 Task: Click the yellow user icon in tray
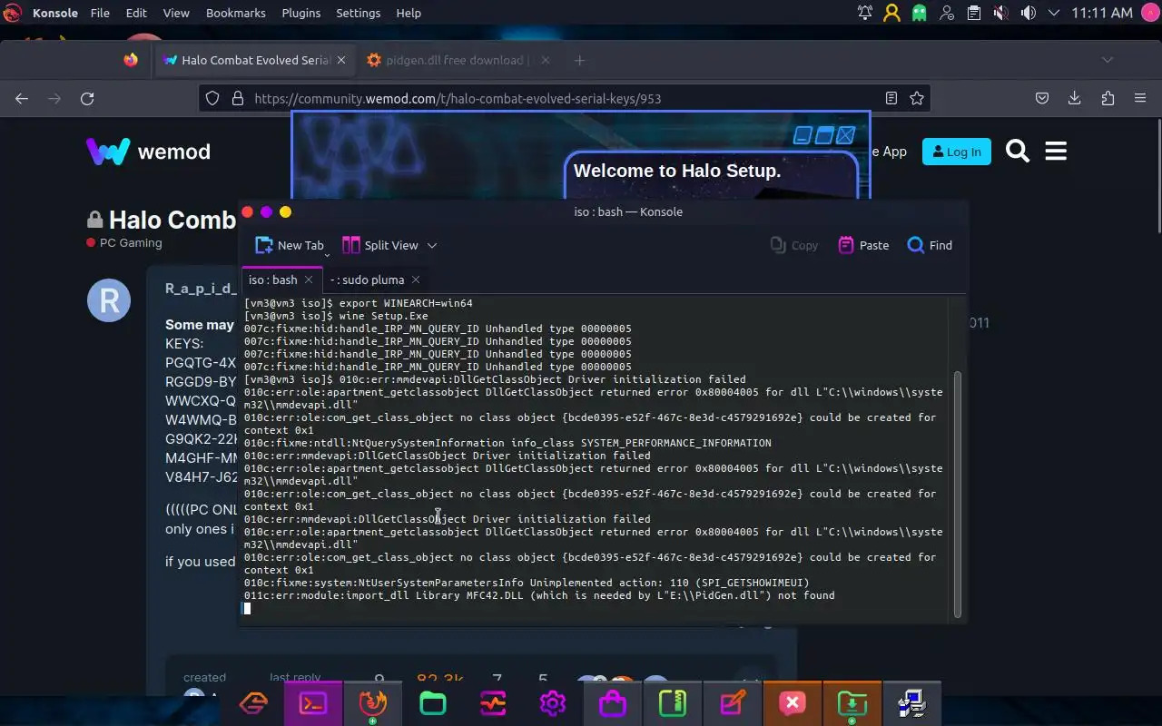pos(892,13)
